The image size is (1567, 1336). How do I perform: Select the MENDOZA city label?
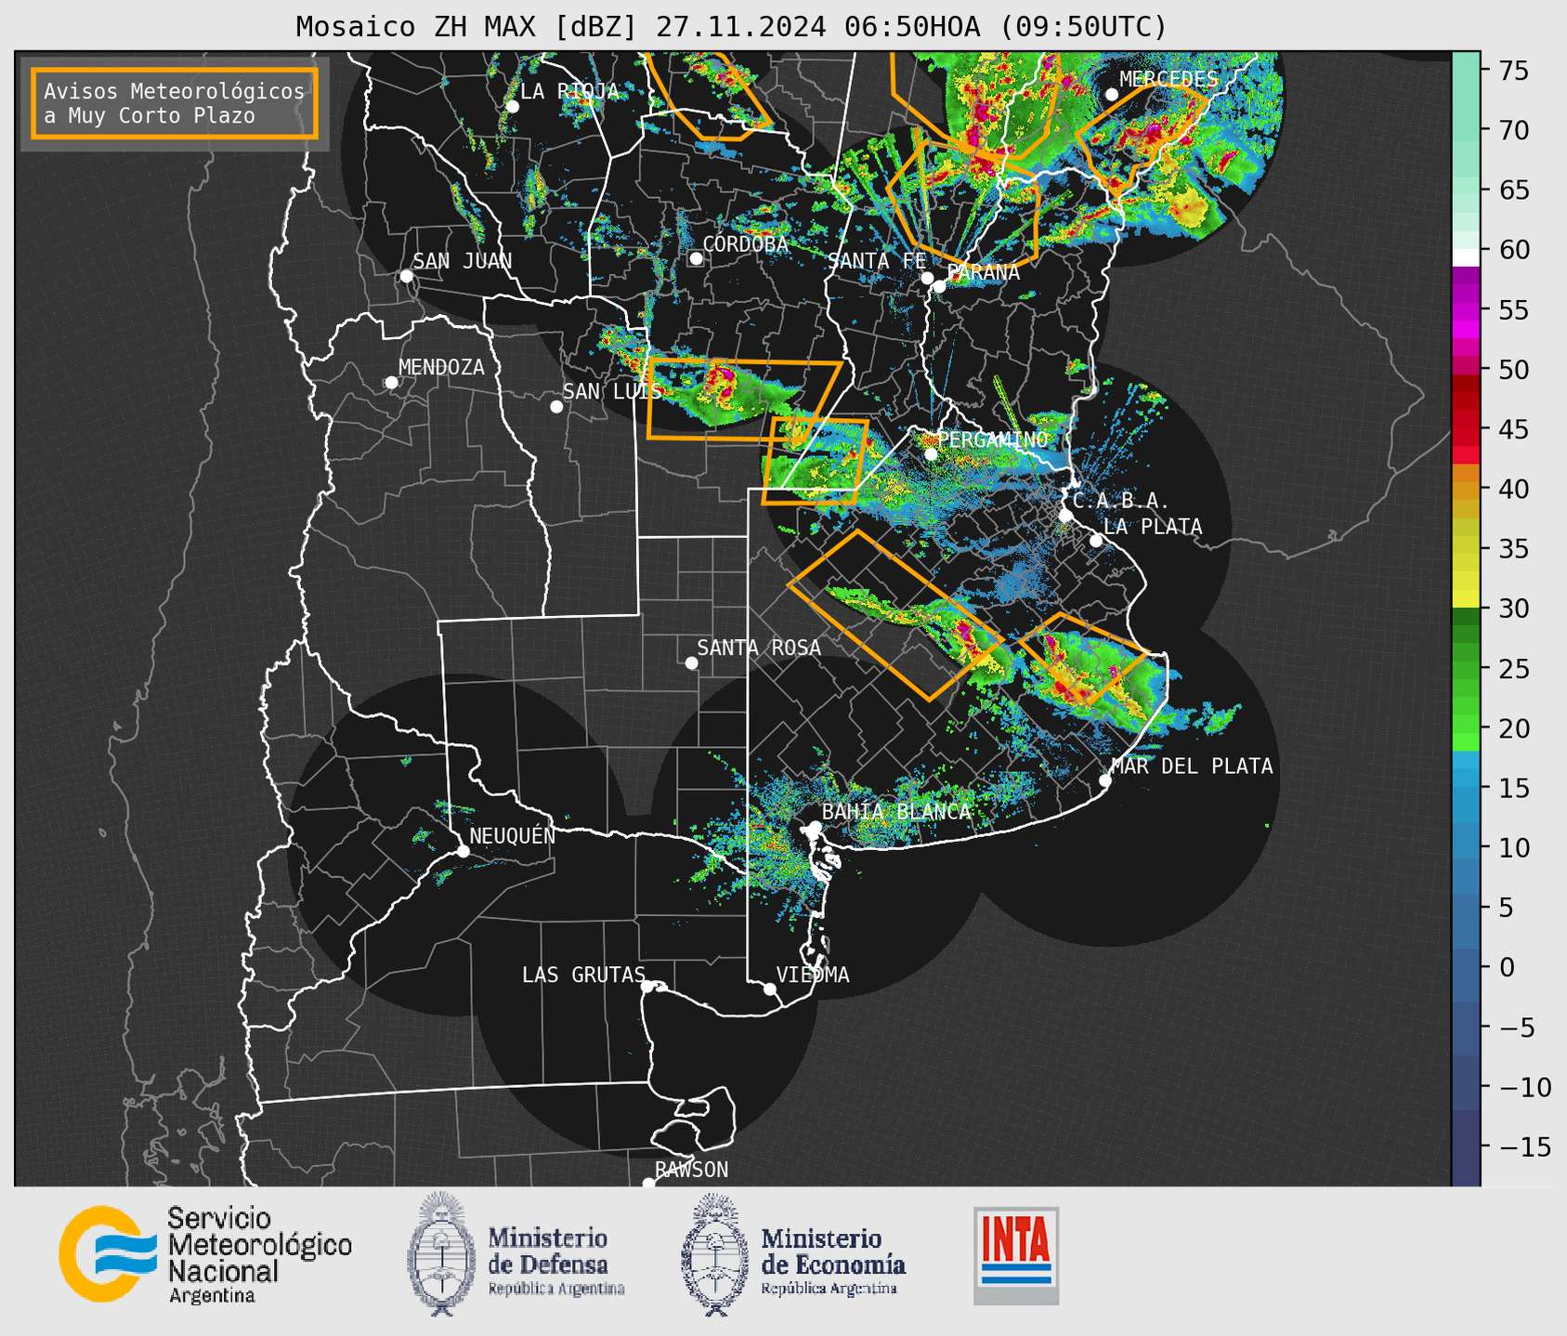[441, 367]
